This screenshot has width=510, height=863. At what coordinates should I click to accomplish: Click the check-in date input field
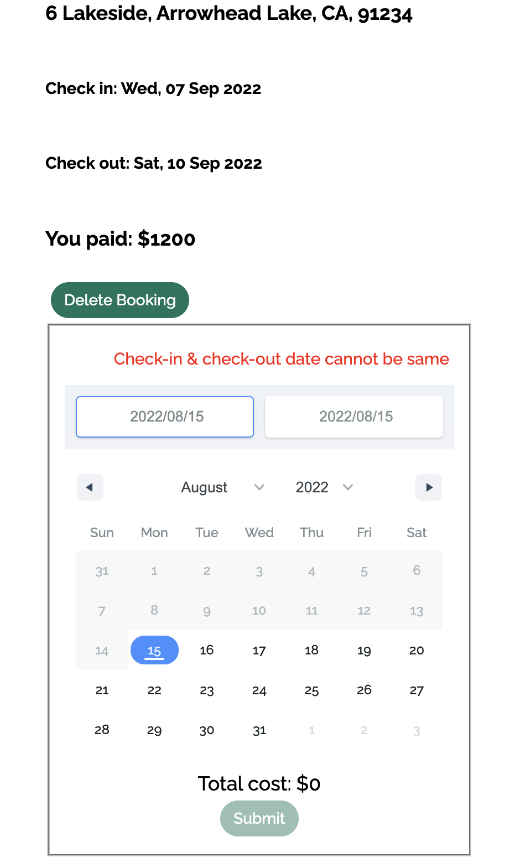coord(164,417)
